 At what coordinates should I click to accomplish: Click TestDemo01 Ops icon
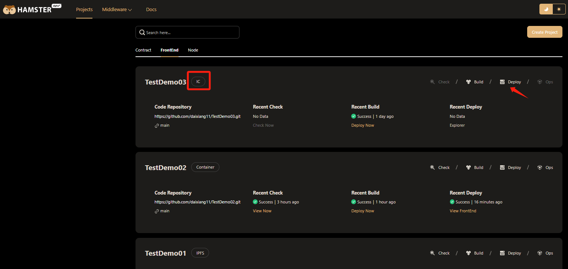pyautogui.click(x=540, y=253)
